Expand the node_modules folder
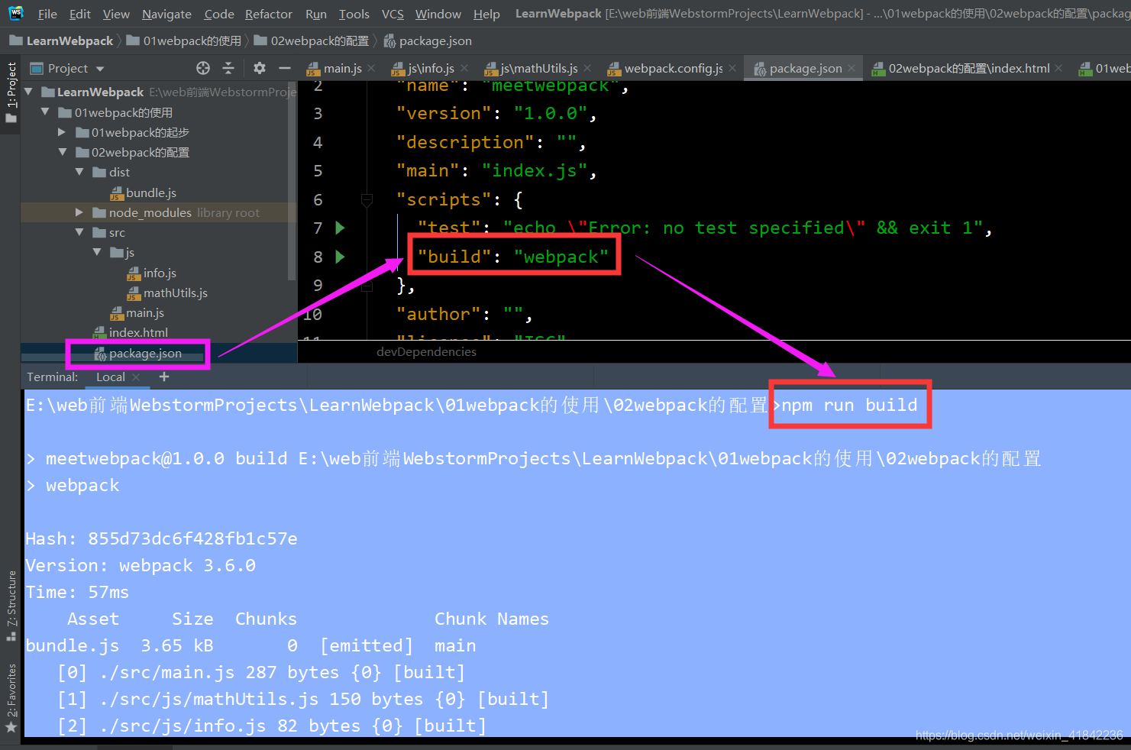The height and width of the screenshot is (750, 1131). coord(79,212)
